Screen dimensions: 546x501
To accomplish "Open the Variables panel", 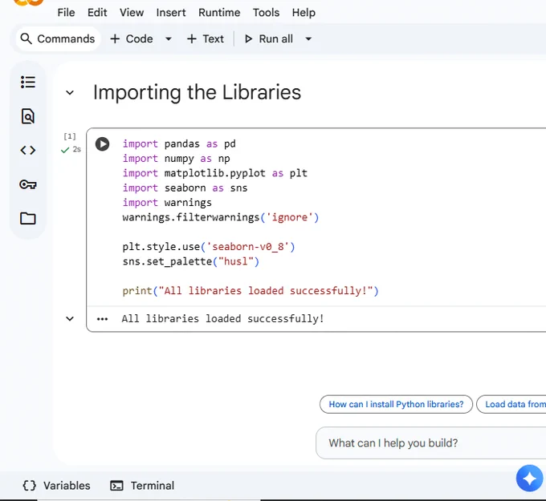I will coord(56,485).
